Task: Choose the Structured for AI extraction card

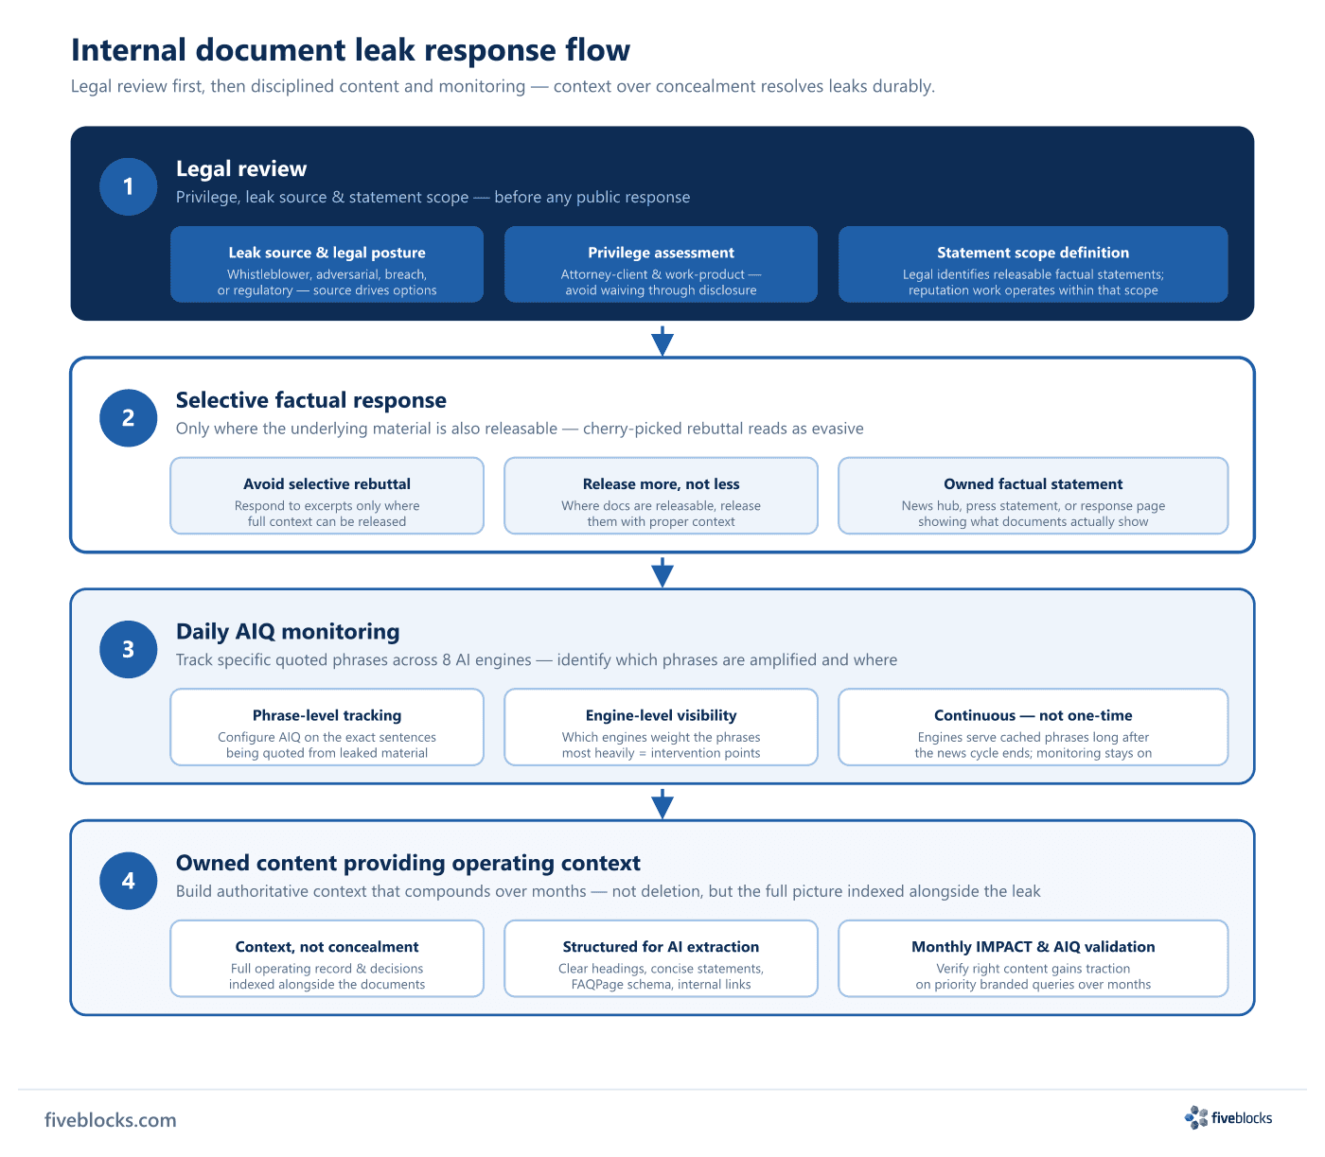Action: tap(661, 958)
